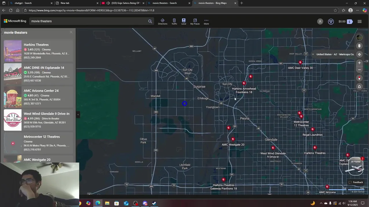Screen dimensions: 369x207
Task: Select the AMC Westgate 20 map pin
Action: tap(233, 139)
